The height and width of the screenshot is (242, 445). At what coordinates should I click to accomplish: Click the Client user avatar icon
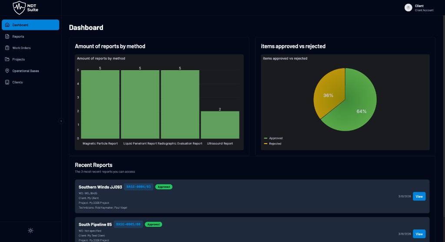[408, 7]
